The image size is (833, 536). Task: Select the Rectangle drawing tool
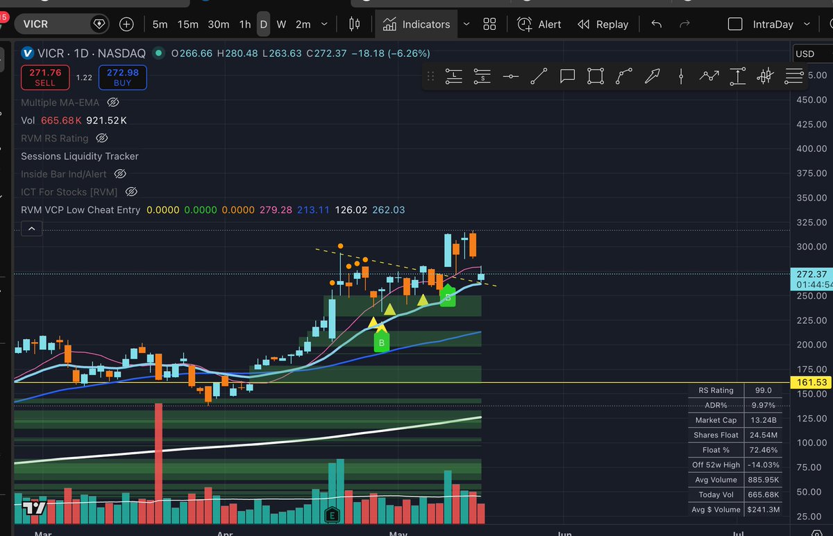[596, 76]
